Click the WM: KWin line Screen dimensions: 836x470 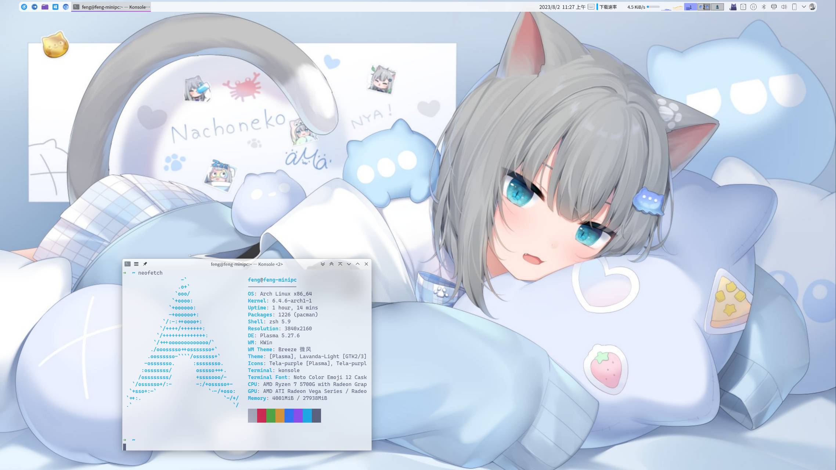(260, 343)
